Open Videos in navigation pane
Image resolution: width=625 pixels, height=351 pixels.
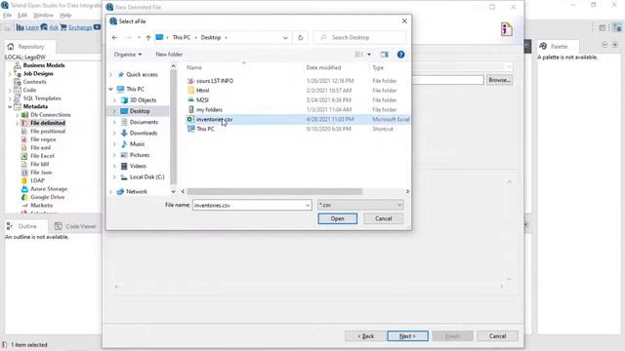coord(138,166)
